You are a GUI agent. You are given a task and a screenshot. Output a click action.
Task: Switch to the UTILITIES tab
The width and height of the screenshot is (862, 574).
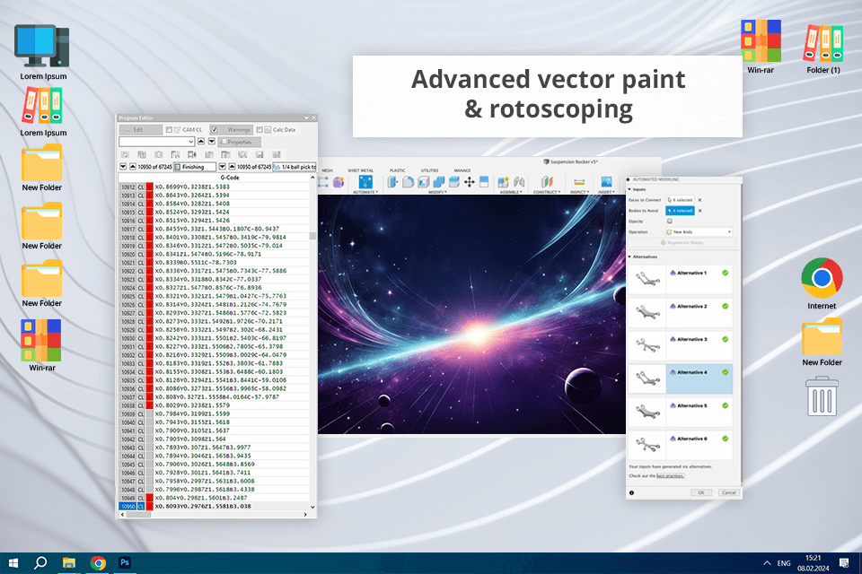[430, 170]
